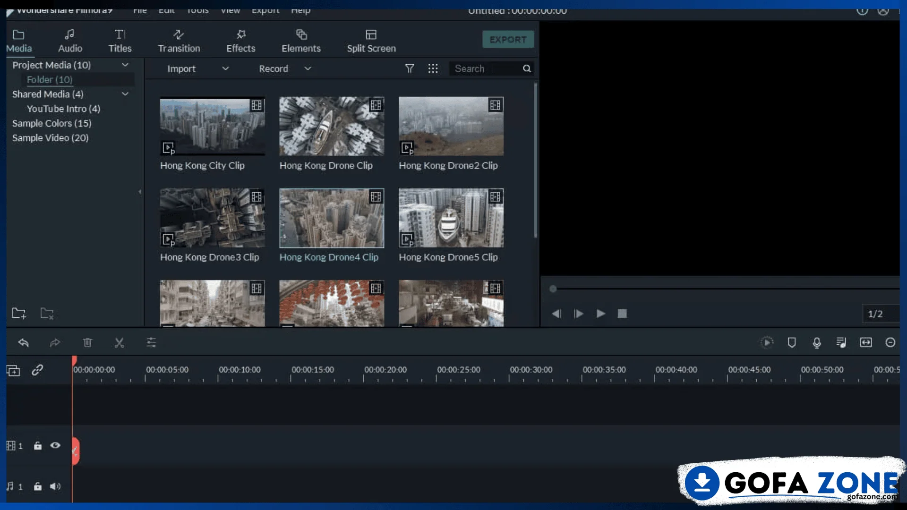Collapse the Shared Media section

tap(125, 94)
